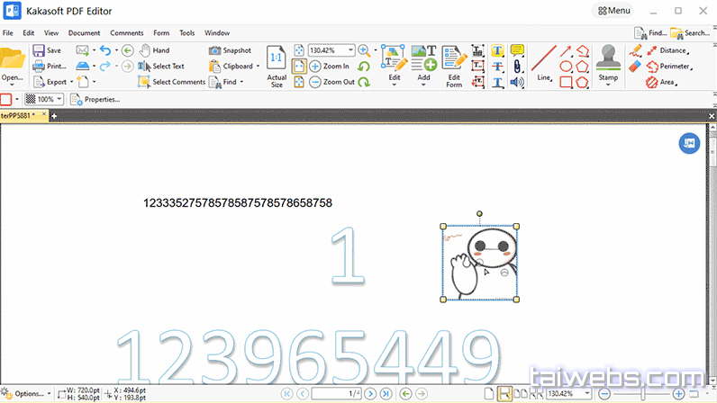
Task: Toggle the Actual Size view mode
Action: [277, 66]
